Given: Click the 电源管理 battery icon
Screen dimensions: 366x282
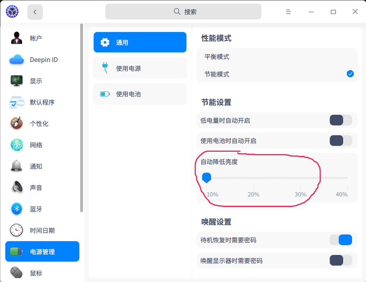Looking at the screenshot, I should point(16,251).
